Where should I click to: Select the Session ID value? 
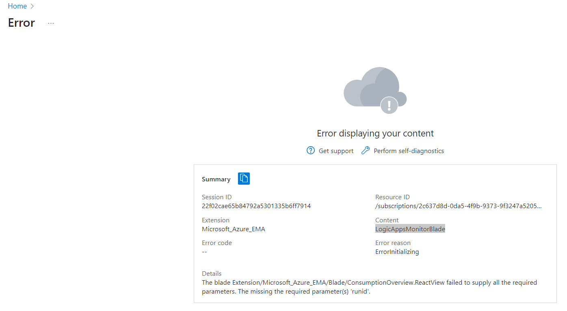(x=256, y=206)
